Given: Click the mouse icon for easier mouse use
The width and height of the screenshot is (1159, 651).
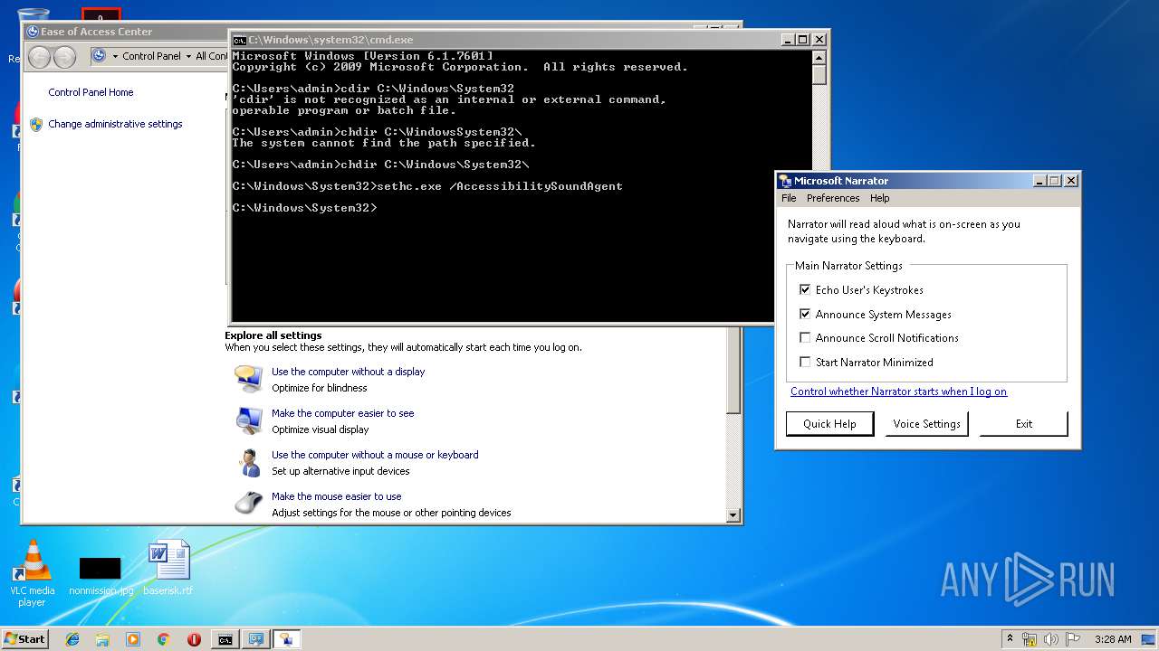Looking at the screenshot, I should 248,503.
